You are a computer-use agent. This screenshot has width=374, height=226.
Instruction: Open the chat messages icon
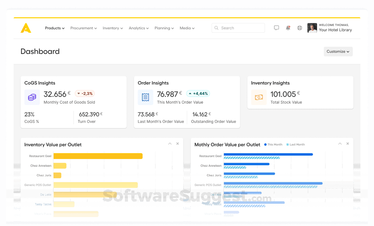click(x=276, y=28)
